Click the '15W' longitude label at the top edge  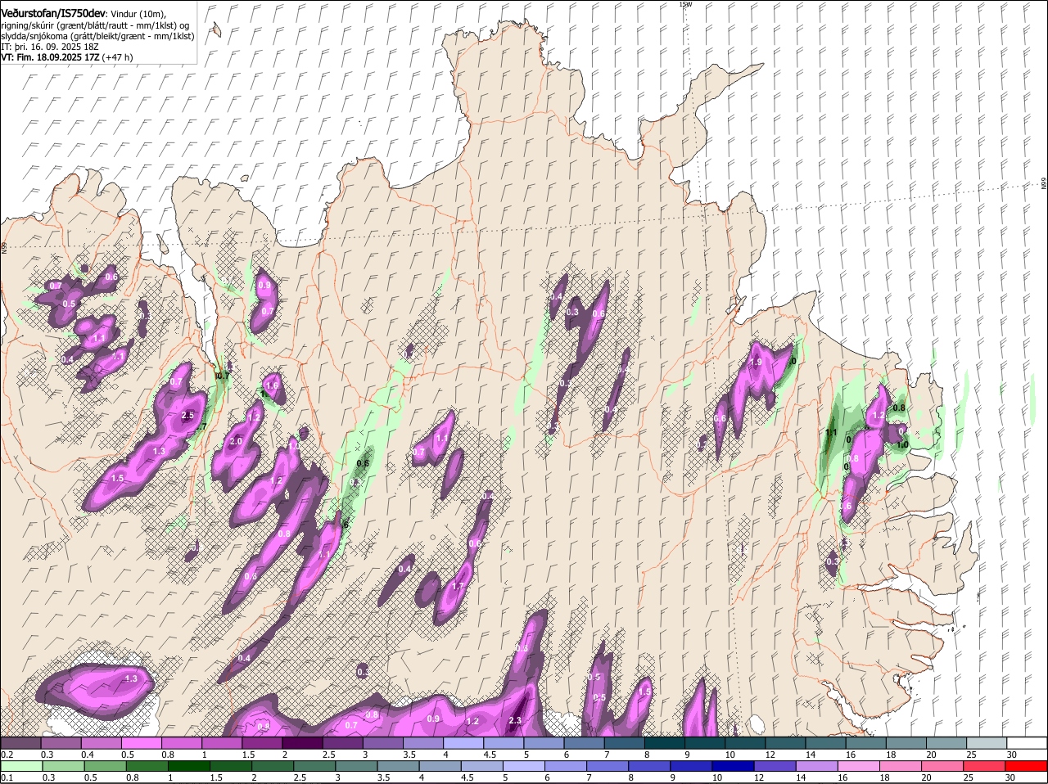coord(685,4)
